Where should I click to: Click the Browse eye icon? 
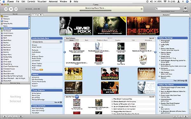point(185,8)
